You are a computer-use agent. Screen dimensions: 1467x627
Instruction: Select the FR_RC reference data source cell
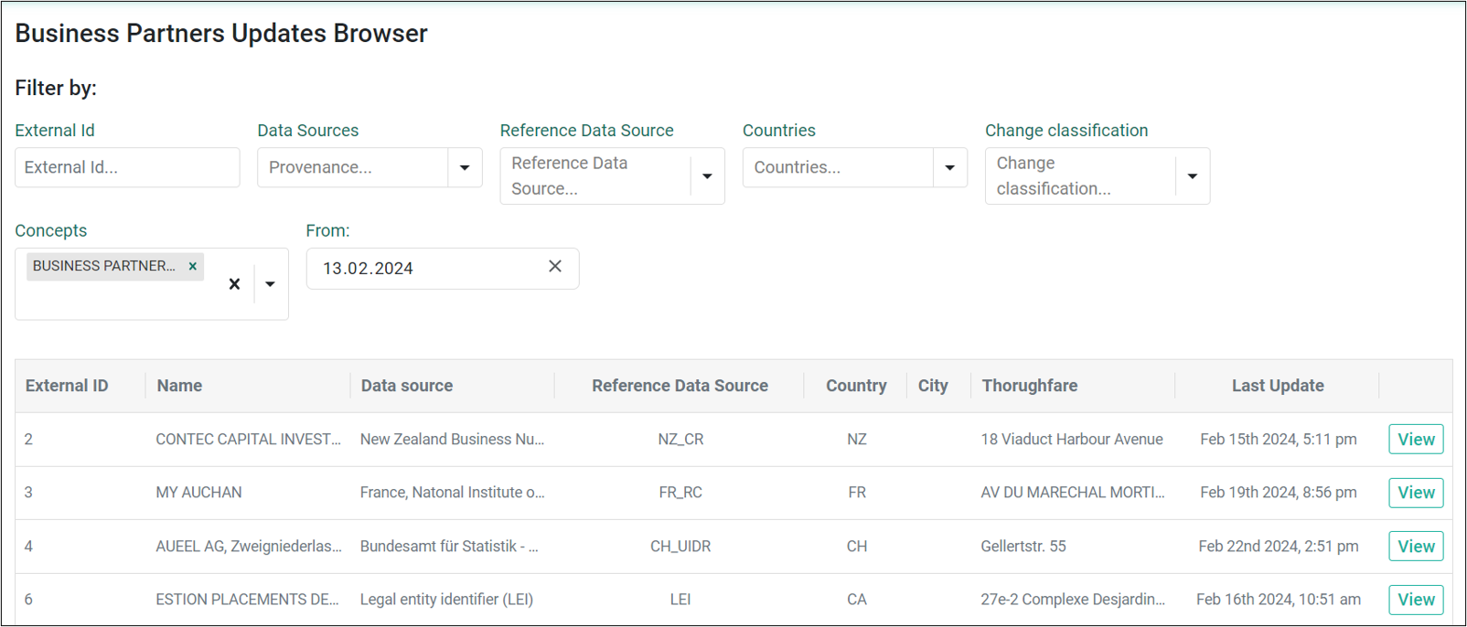point(680,493)
